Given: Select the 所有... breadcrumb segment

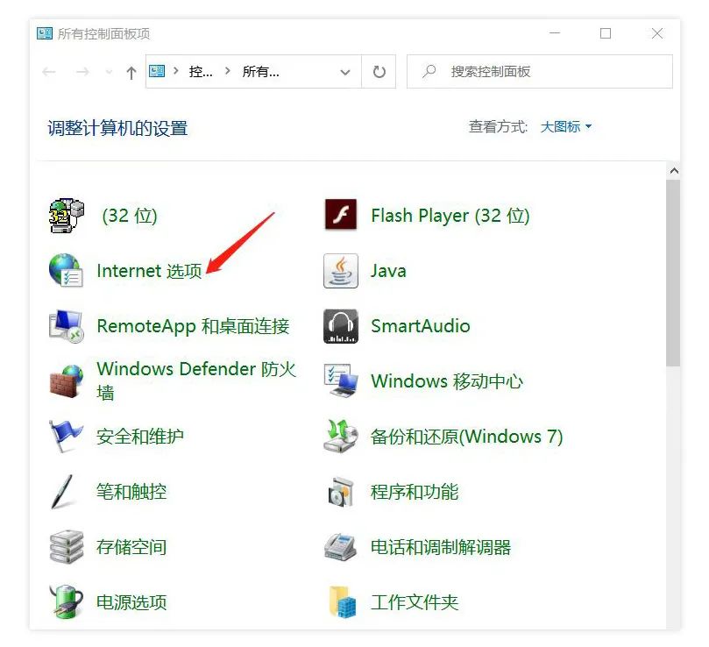Looking at the screenshot, I should pos(261,72).
